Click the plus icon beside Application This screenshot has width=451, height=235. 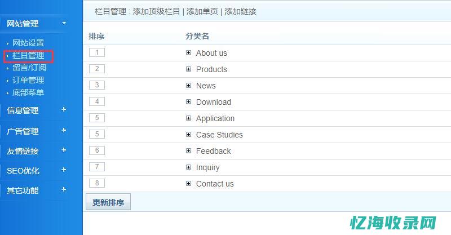click(x=189, y=118)
